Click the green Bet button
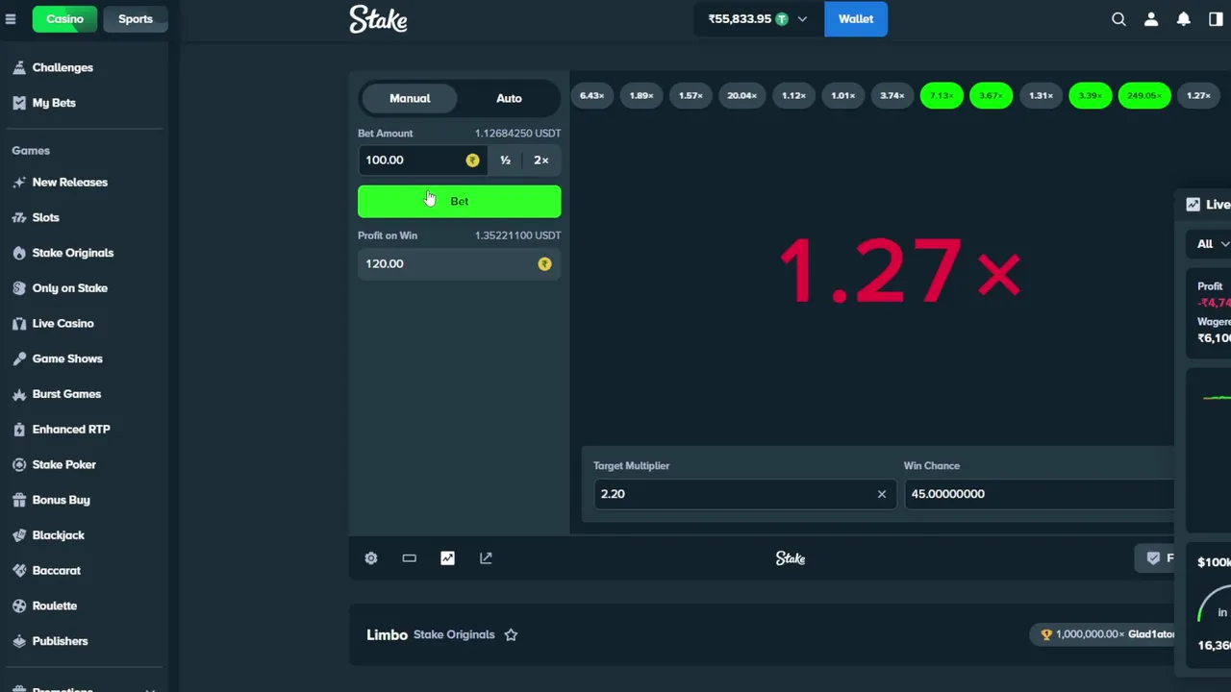This screenshot has width=1231, height=692. [x=459, y=202]
